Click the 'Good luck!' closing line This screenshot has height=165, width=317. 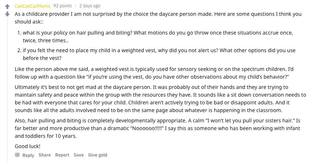pyautogui.click(x=28, y=146)
